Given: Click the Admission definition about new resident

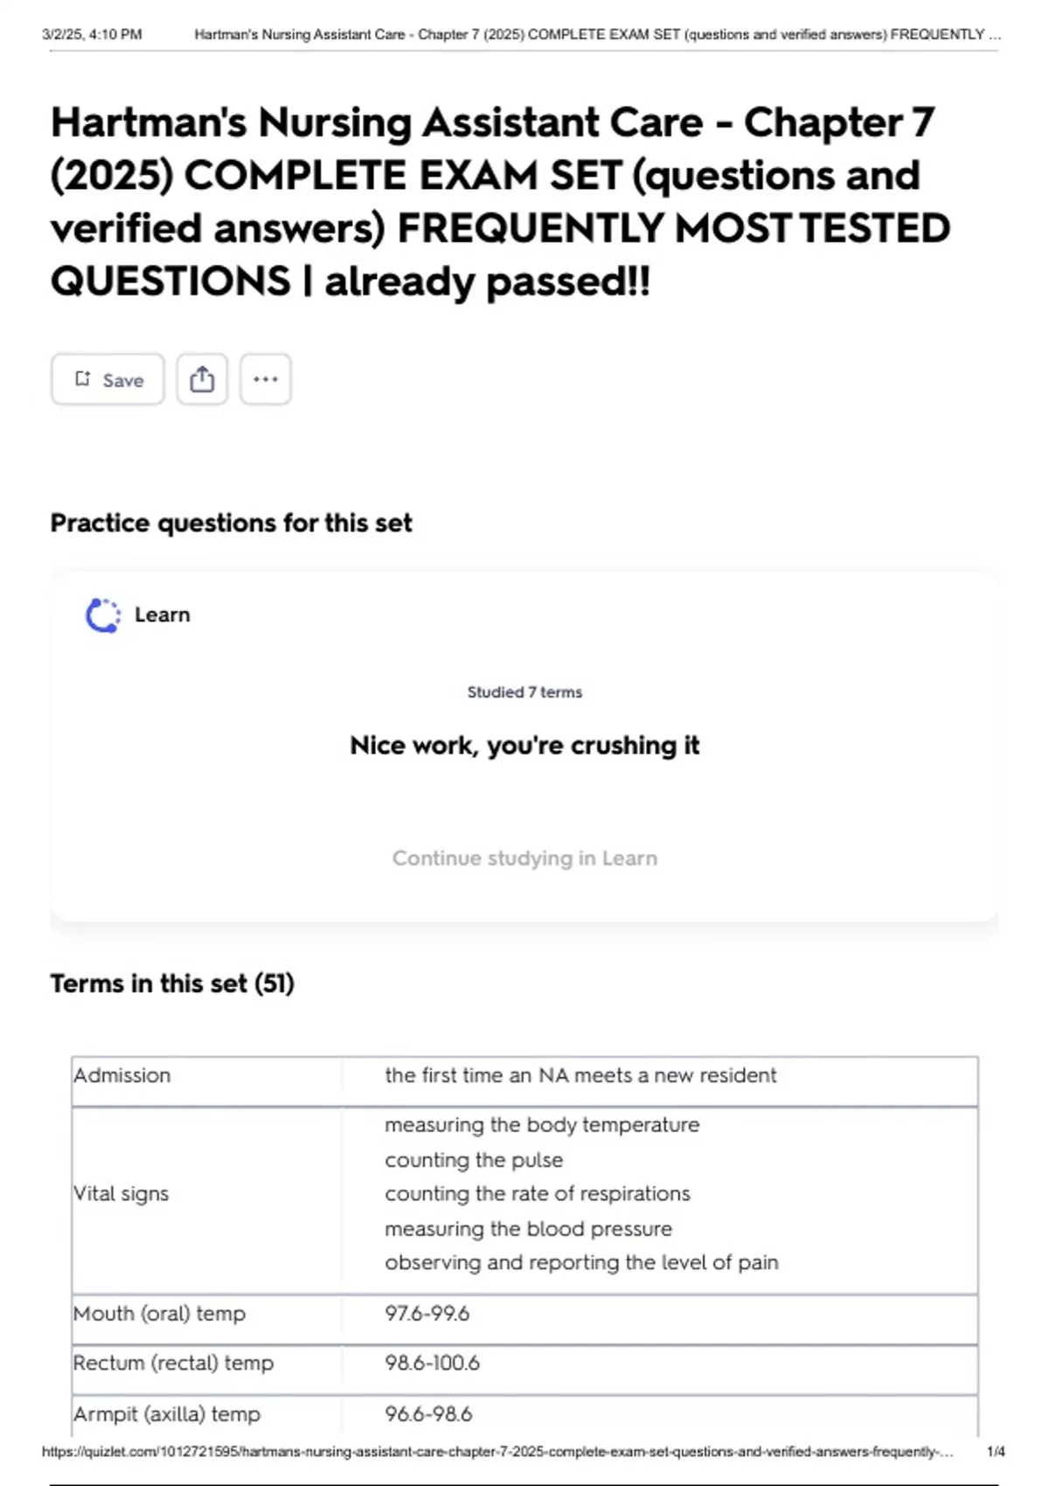Looking at the screenshot, I should click(580, 1076).
